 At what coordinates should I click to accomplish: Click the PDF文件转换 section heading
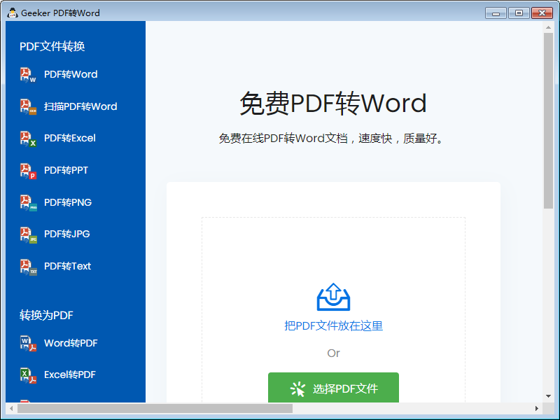(x=52, y=46)
